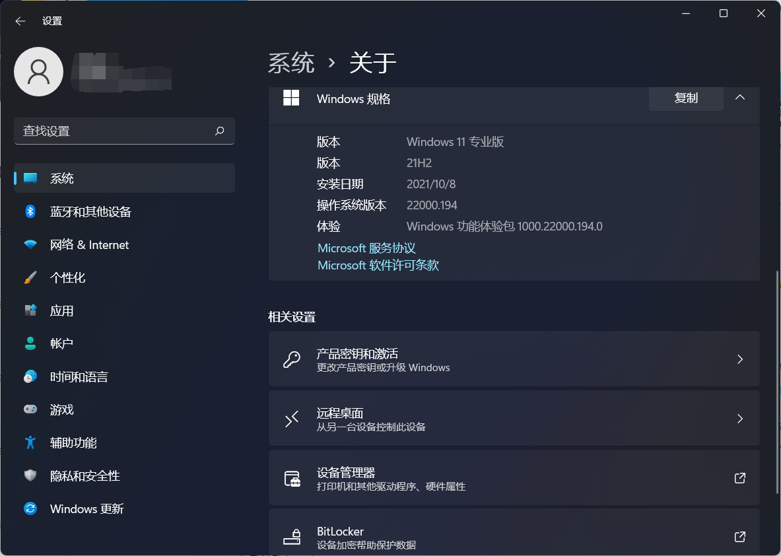Viewport: 781px width, 556px height.
Task: Open 隐私和安全性 settings from sidebar
Action: 86,475
